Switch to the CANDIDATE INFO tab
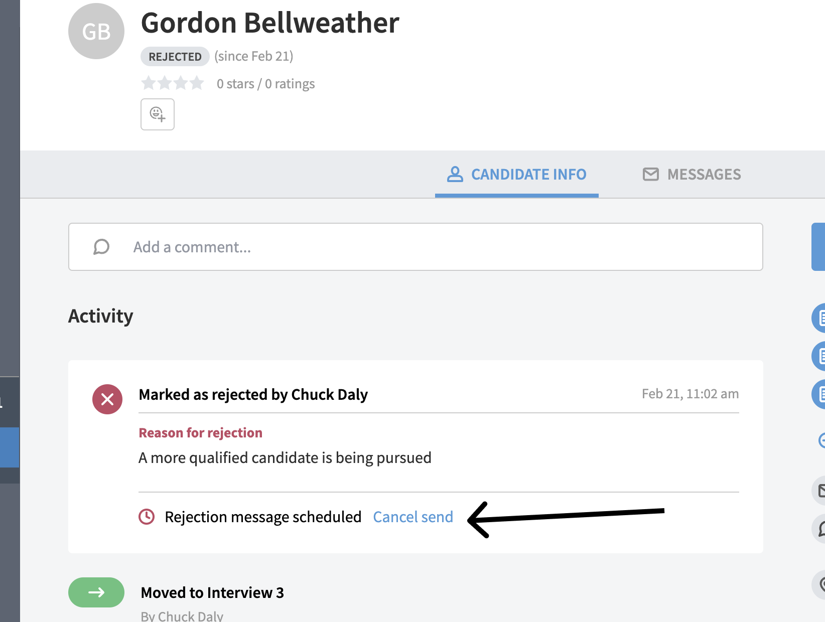The width and height of the screenshot is (825, 622). [x=516, y=174]
